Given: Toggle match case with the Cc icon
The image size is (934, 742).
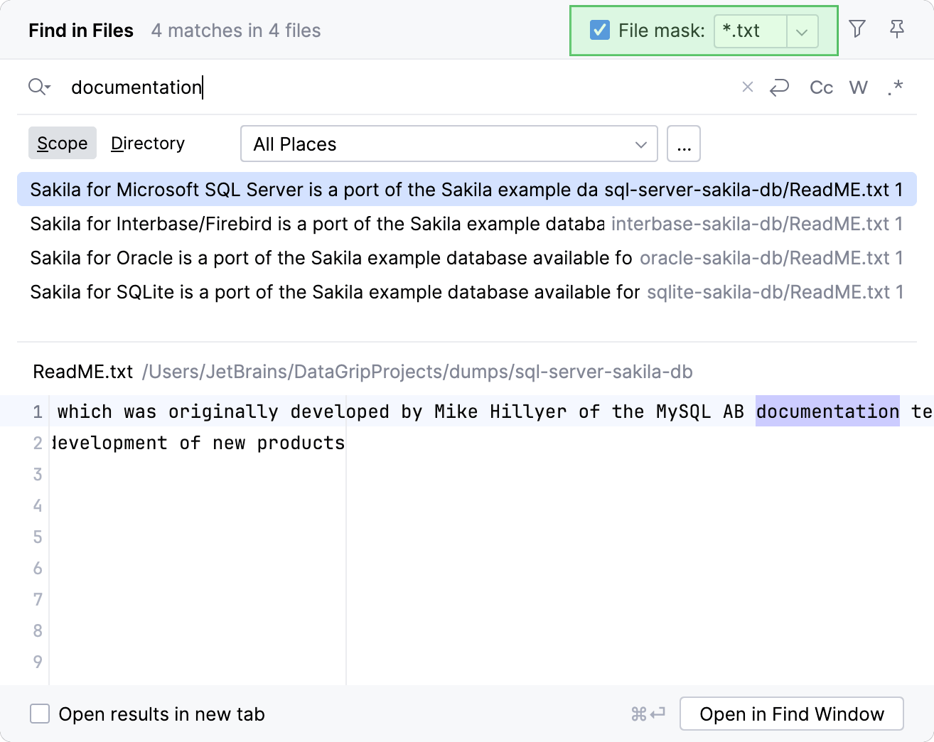Looking at the screenshot, I should click(821, 87).
